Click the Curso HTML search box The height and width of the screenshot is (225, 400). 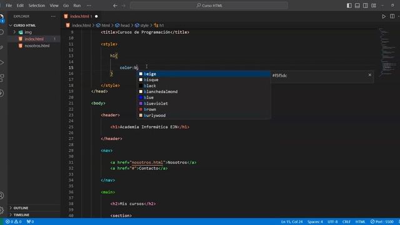(209, 6)
